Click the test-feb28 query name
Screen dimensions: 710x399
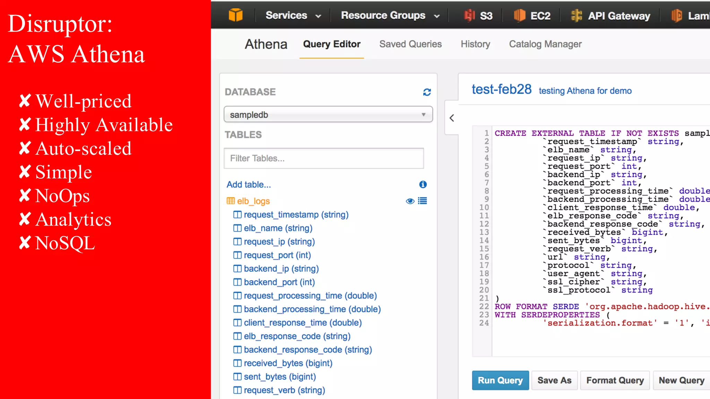(x=501, y=90)
